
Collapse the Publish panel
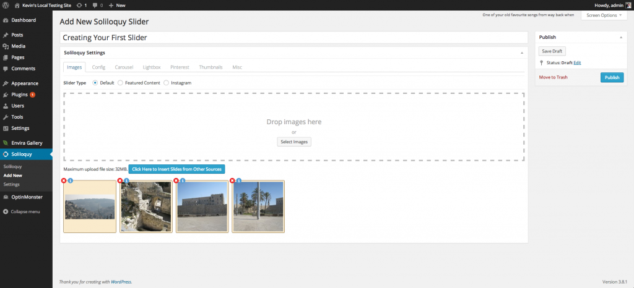tap(620, 38)
